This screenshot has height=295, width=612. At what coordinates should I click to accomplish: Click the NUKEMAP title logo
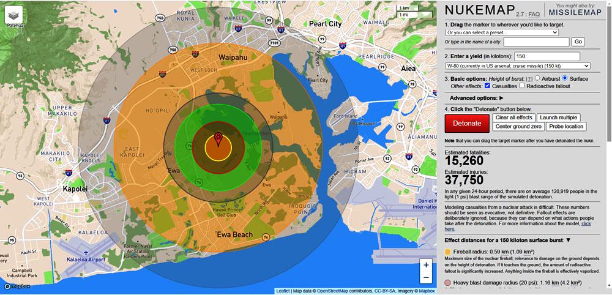tap(480, 10)
